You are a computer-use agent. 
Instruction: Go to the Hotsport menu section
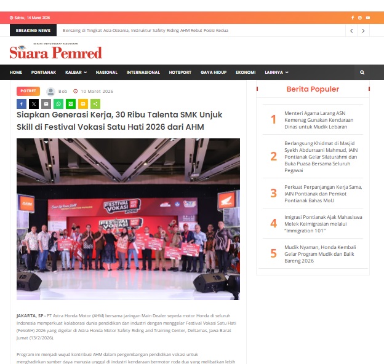pos(180,72)
